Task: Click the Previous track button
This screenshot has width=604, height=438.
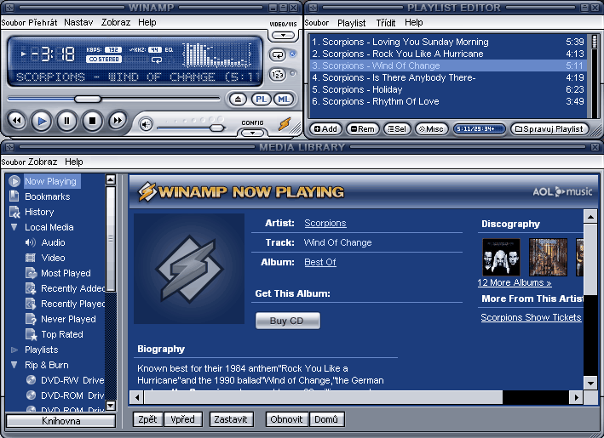Action: [x=17, y=121]
